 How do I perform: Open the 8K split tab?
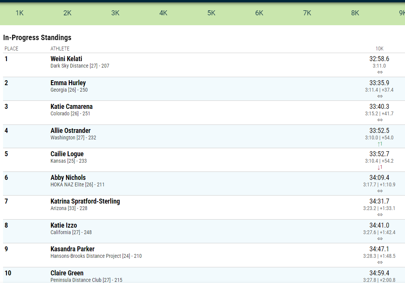pyautogui.click(x=355, y=13)
